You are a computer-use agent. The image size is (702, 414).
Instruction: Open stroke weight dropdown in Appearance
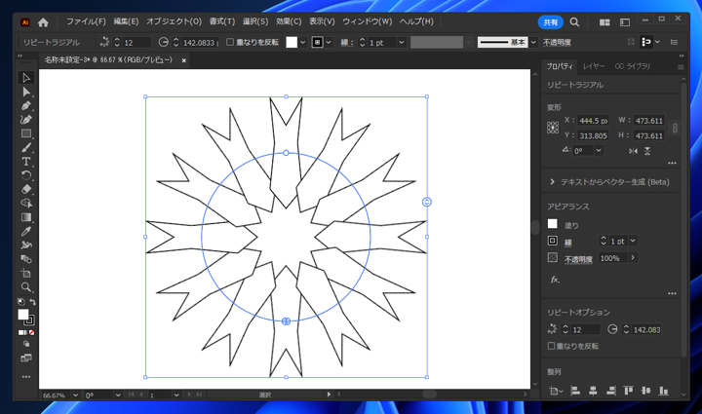click(633, 241)
